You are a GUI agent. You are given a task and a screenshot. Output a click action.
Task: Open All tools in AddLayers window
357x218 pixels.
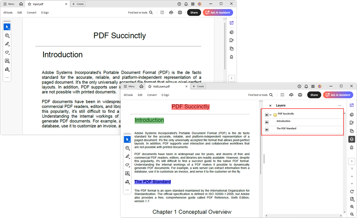(128, 95)
